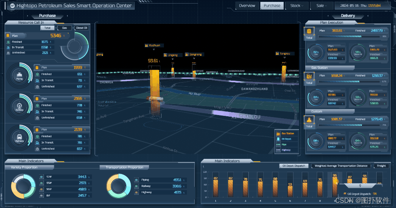Select the Piping transport gauge icon
The width and height of the screenshot is (396, 208).
(19, 76)
